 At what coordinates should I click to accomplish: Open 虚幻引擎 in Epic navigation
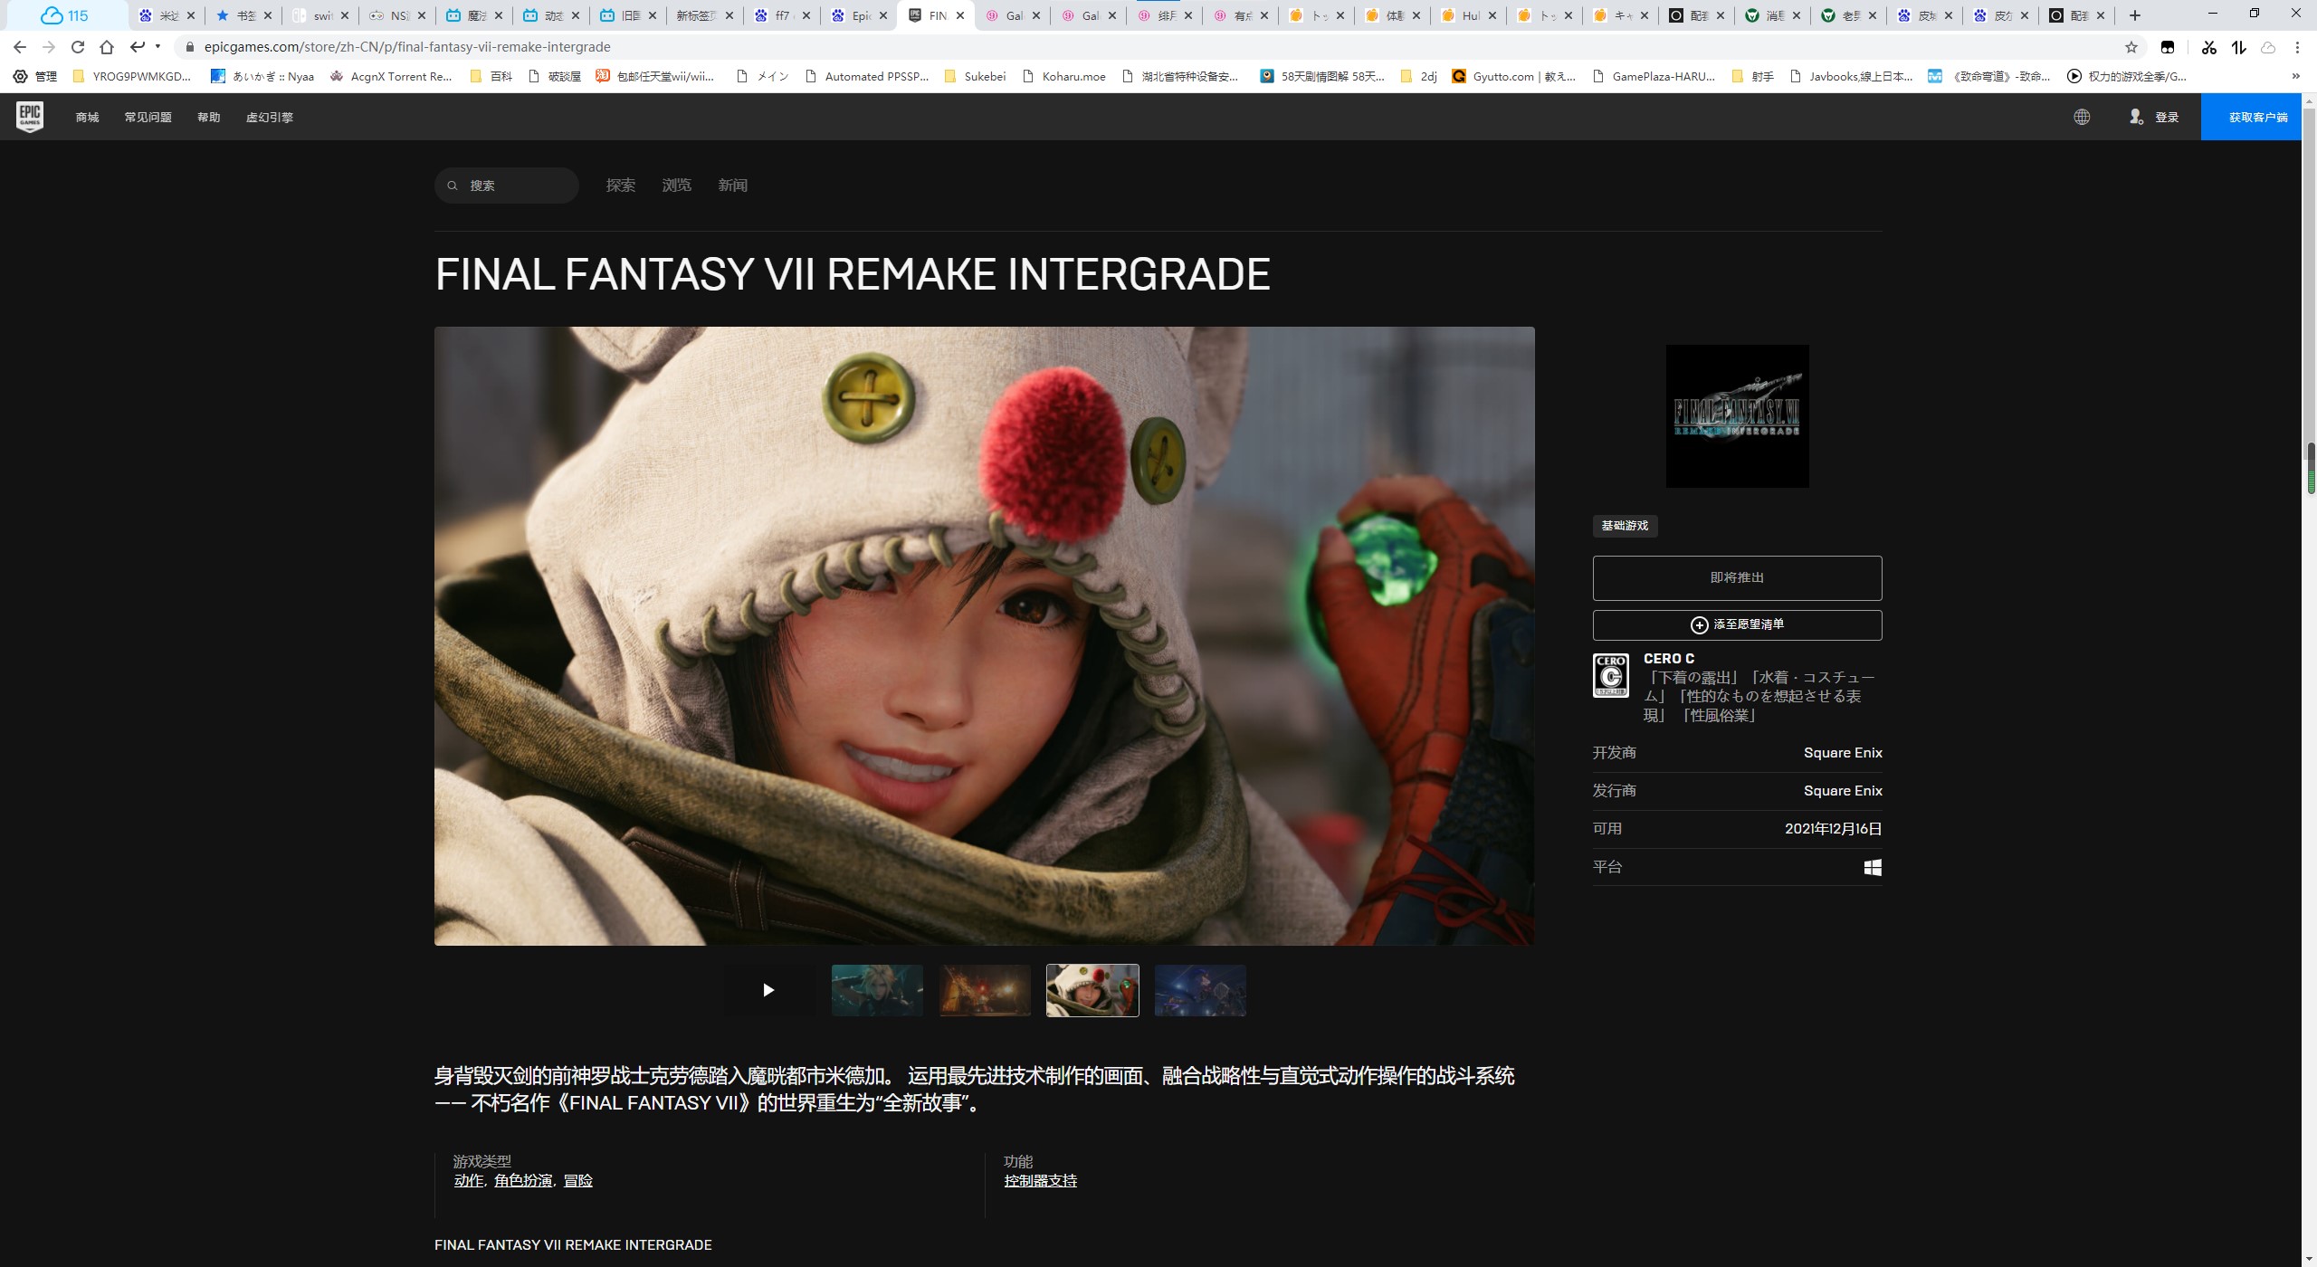point(270,117)
